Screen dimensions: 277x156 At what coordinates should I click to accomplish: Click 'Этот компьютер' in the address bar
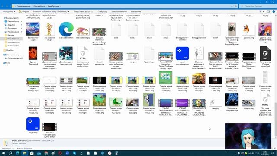pyautogui.click(x=24, y=6)
